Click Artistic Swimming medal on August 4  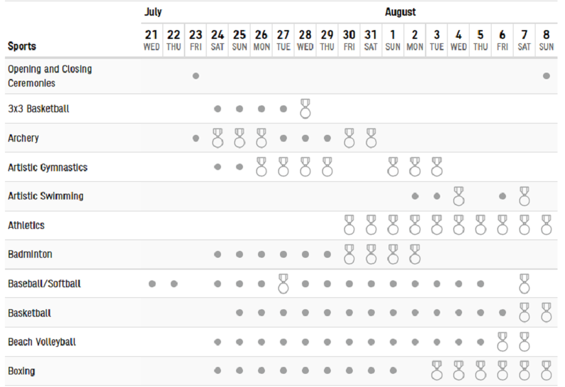point(459,196)
